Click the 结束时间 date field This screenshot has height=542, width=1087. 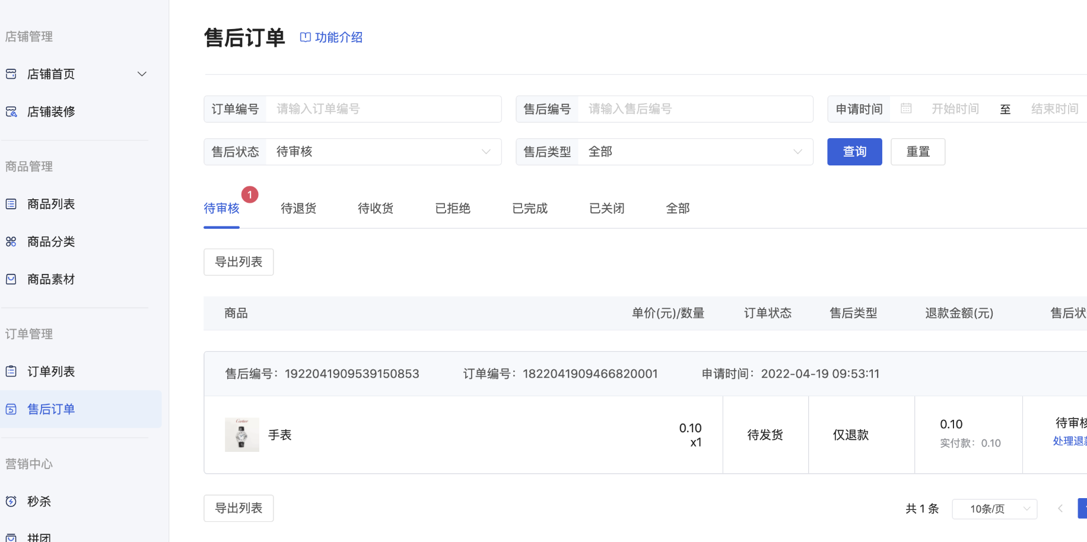(1054, 109)
